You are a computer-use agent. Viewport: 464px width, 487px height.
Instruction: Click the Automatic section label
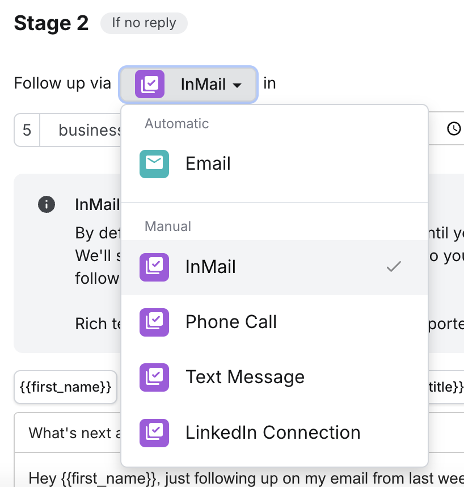point(176,124)
